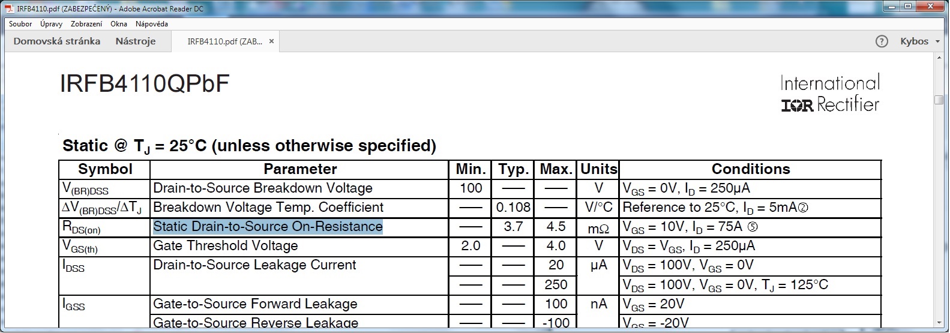This screenshot has height=333, width=950.
Task: Open the help question mark icon
Action: click(x=882, y=41)
